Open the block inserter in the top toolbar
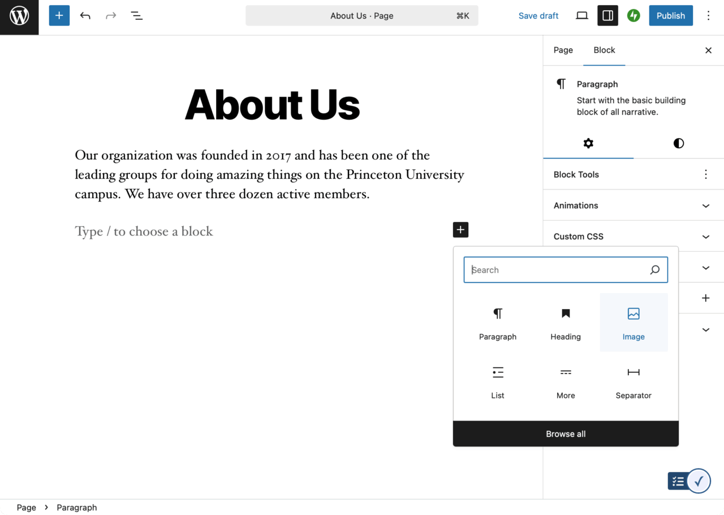Viewport: 724px width, 515px height. tap(59, 16)
